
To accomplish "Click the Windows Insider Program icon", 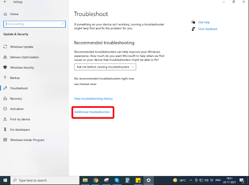I will 5,140.
